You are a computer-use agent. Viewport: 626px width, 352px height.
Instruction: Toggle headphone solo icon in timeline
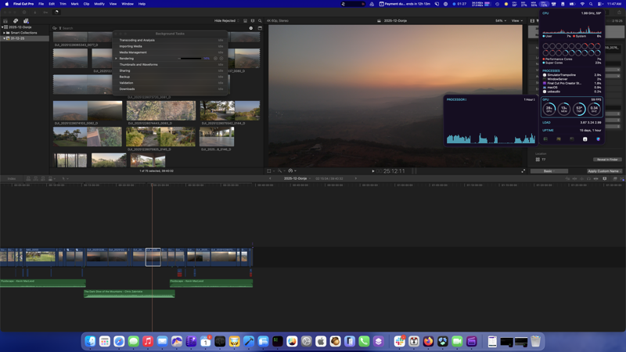coord(589,179)
